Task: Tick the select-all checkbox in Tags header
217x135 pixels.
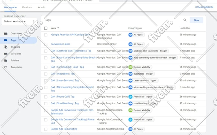Action: pos(46,28)
